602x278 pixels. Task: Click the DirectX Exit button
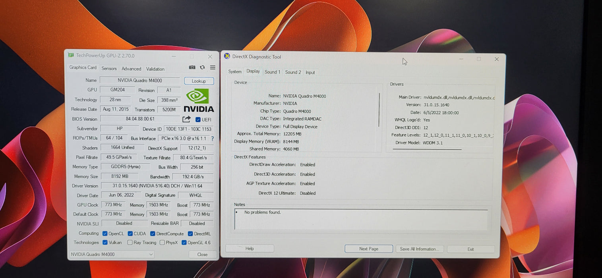click(470, 249)
